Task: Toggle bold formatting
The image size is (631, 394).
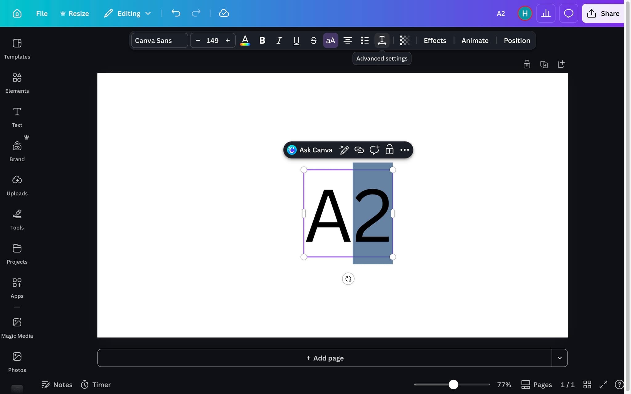Action: (262, 40)
